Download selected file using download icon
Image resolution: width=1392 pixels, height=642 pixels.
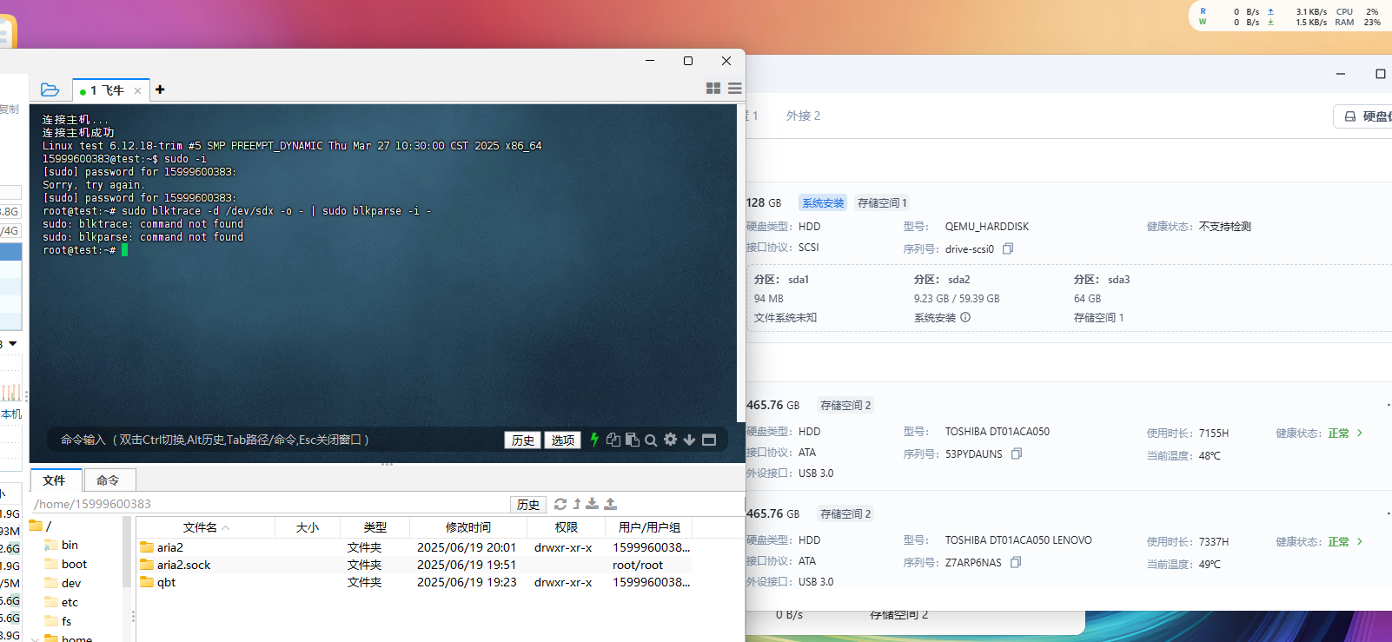point(593,504)
